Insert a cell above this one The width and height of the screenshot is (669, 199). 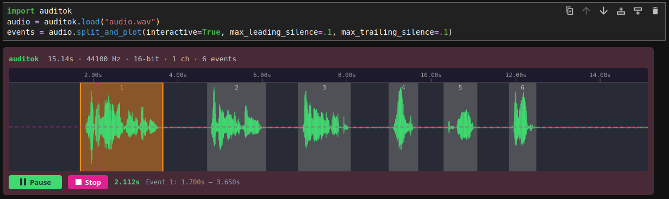point(621,11)
